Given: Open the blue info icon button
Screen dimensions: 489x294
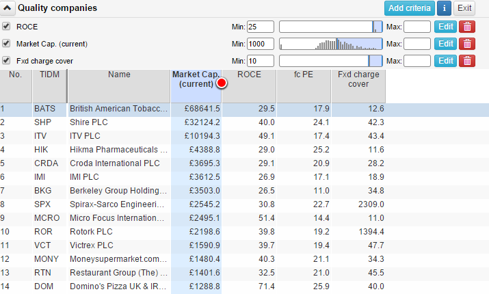Looking at the screenshot, I should pos(444,8).
